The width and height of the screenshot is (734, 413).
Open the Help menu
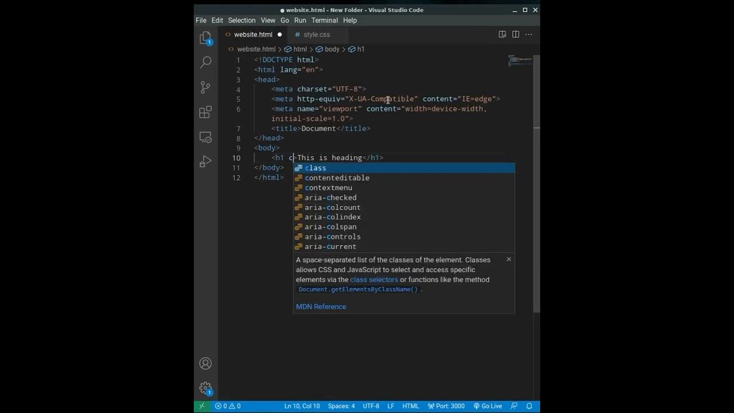(350, 20)
